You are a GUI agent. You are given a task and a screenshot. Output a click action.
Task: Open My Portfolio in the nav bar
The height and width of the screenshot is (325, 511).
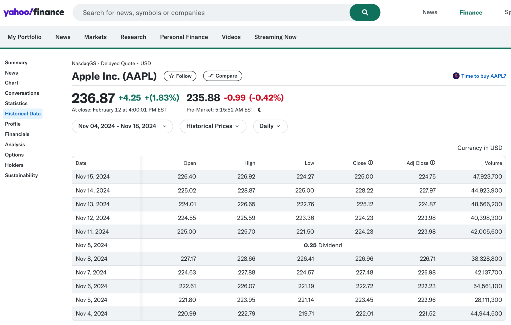tap(25, 37)
